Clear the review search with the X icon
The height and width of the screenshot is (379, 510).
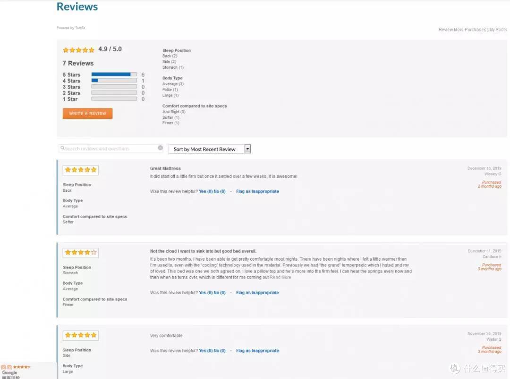click(161, 148)
